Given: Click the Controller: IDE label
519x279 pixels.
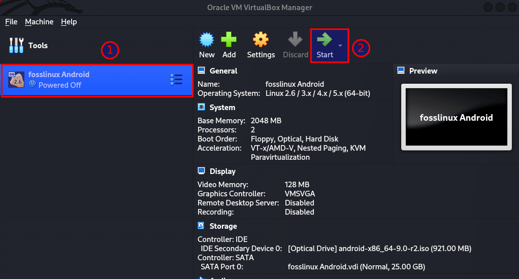Looking at the screenshot, I should [222, 239].
